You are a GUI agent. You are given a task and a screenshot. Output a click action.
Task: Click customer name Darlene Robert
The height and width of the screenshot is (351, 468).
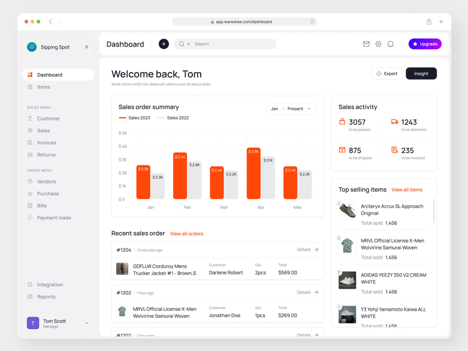click(226, 272)
